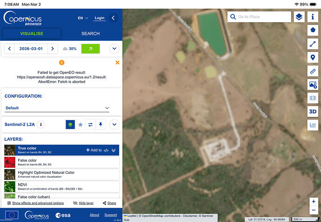Open the measure ruler tool
The height and width of the screenshot is (222, 321).
[x=313, y=71]
